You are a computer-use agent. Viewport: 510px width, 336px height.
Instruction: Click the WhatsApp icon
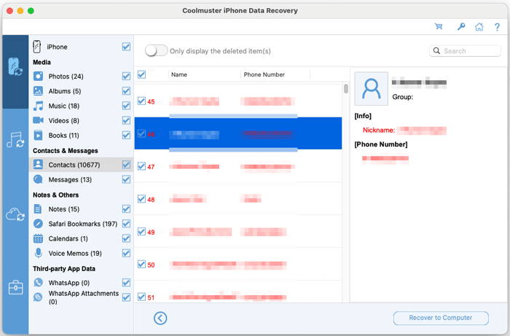click(x=38, y=282)
